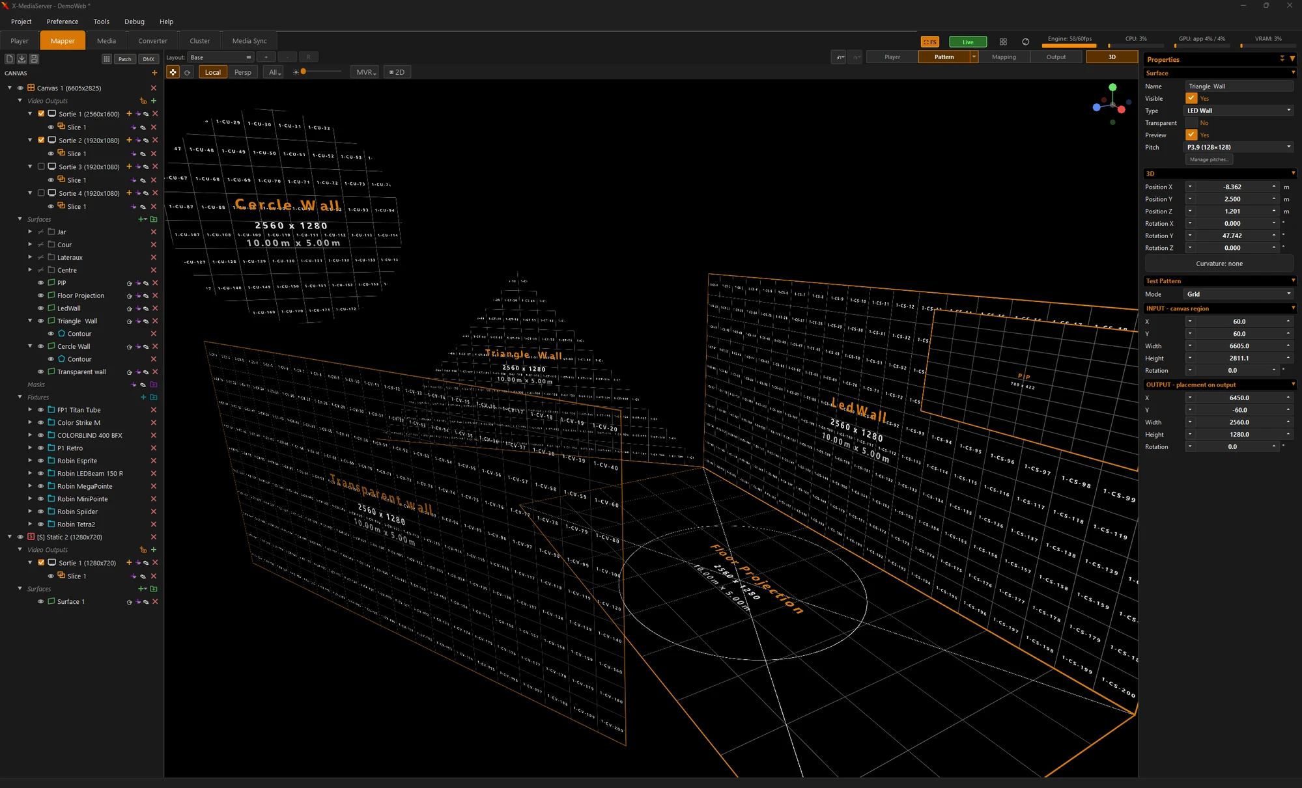Add a new fixture with plus icon
This screenshot has width=1302, height=788.
click(143, 397)
